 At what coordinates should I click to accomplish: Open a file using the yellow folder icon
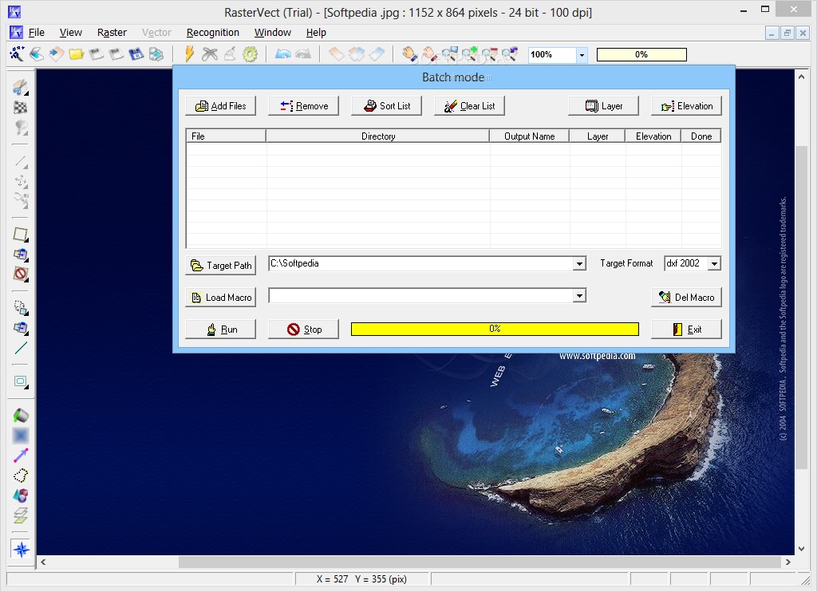[x=76, y=53]
